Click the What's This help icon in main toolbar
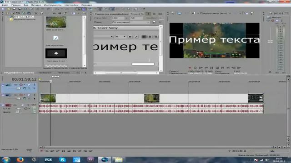 click(143, 9)
